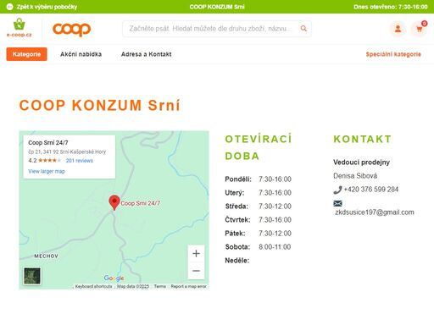The height and width of the screenshot is (325, 434).
Task: Click the orange coop logo
Action: (71, 29)
